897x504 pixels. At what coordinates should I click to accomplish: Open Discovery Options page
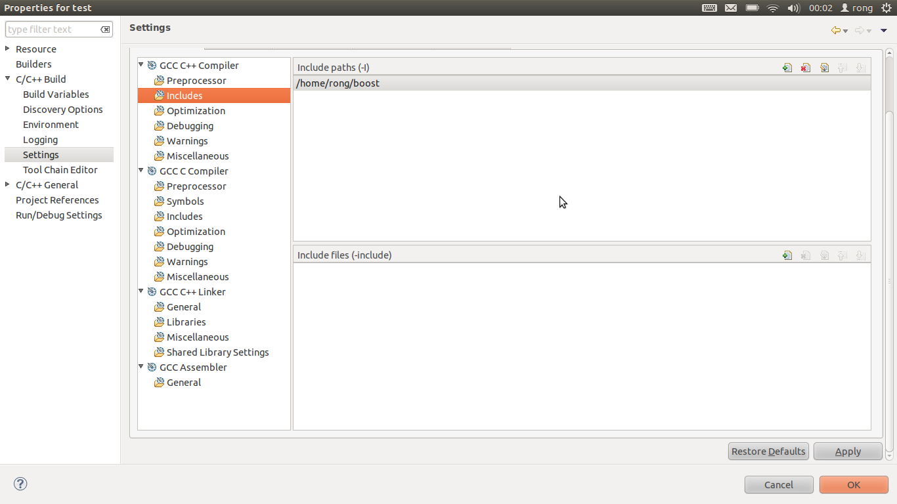coord(63,110)
